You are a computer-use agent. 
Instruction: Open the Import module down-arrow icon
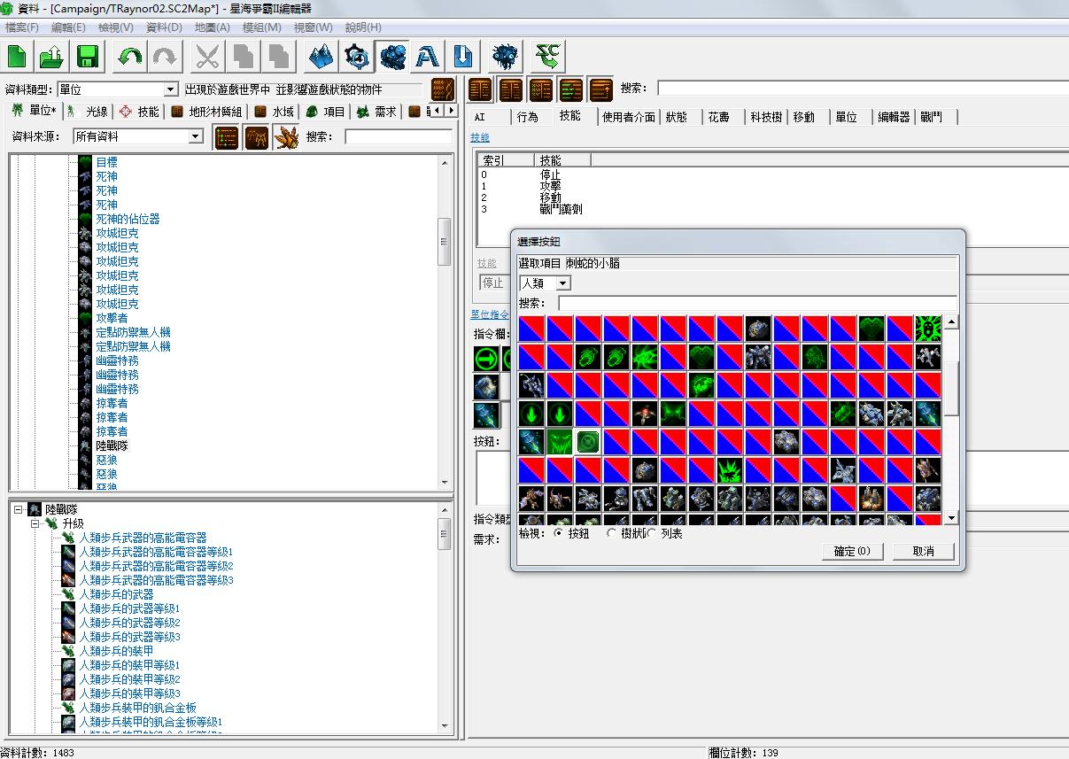pyautogui.click(x=462, y=58)
